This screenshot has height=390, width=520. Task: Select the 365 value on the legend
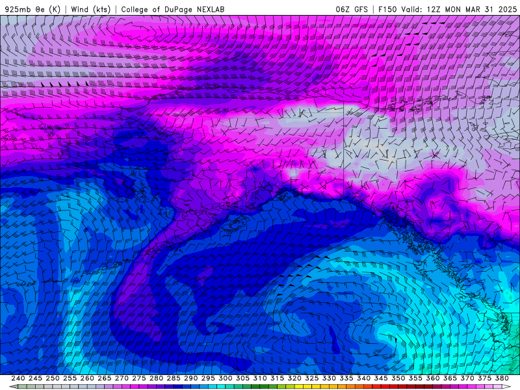point(450,378)
